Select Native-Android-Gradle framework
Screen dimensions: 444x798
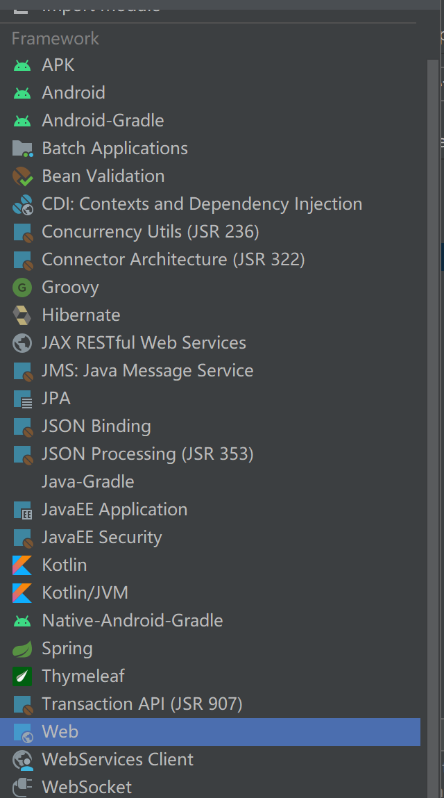tap(210, 621)
